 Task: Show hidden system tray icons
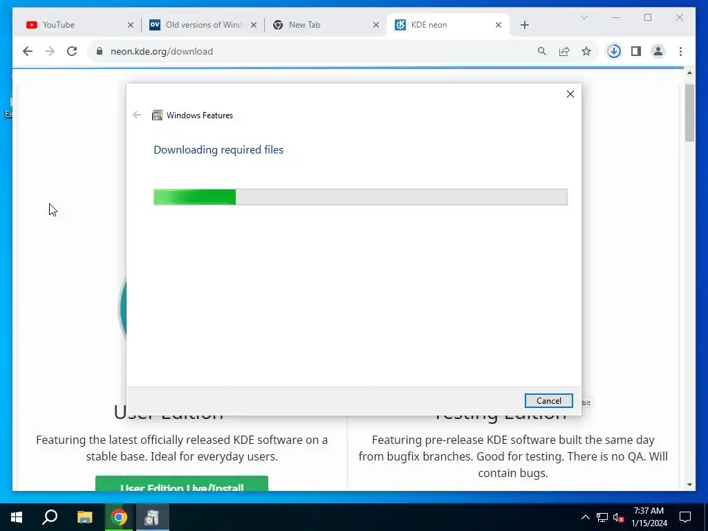[585, 517]
